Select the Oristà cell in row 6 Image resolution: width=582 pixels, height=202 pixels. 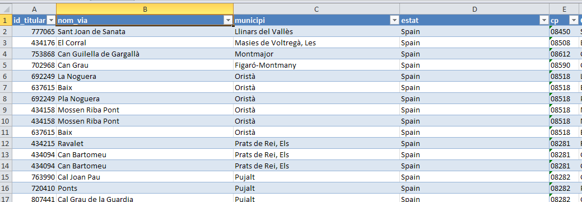pyautogui.click(x=316, y=76)
